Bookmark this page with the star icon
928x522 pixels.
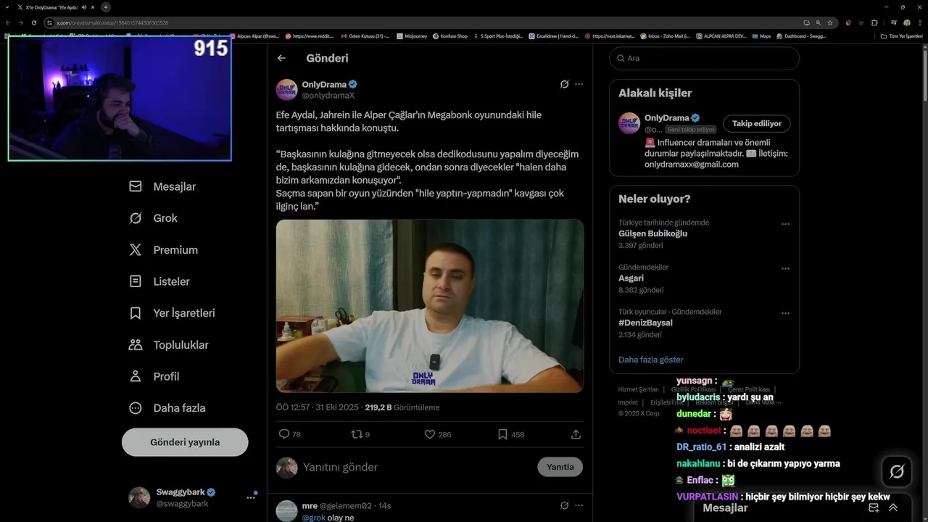point(830,22)
